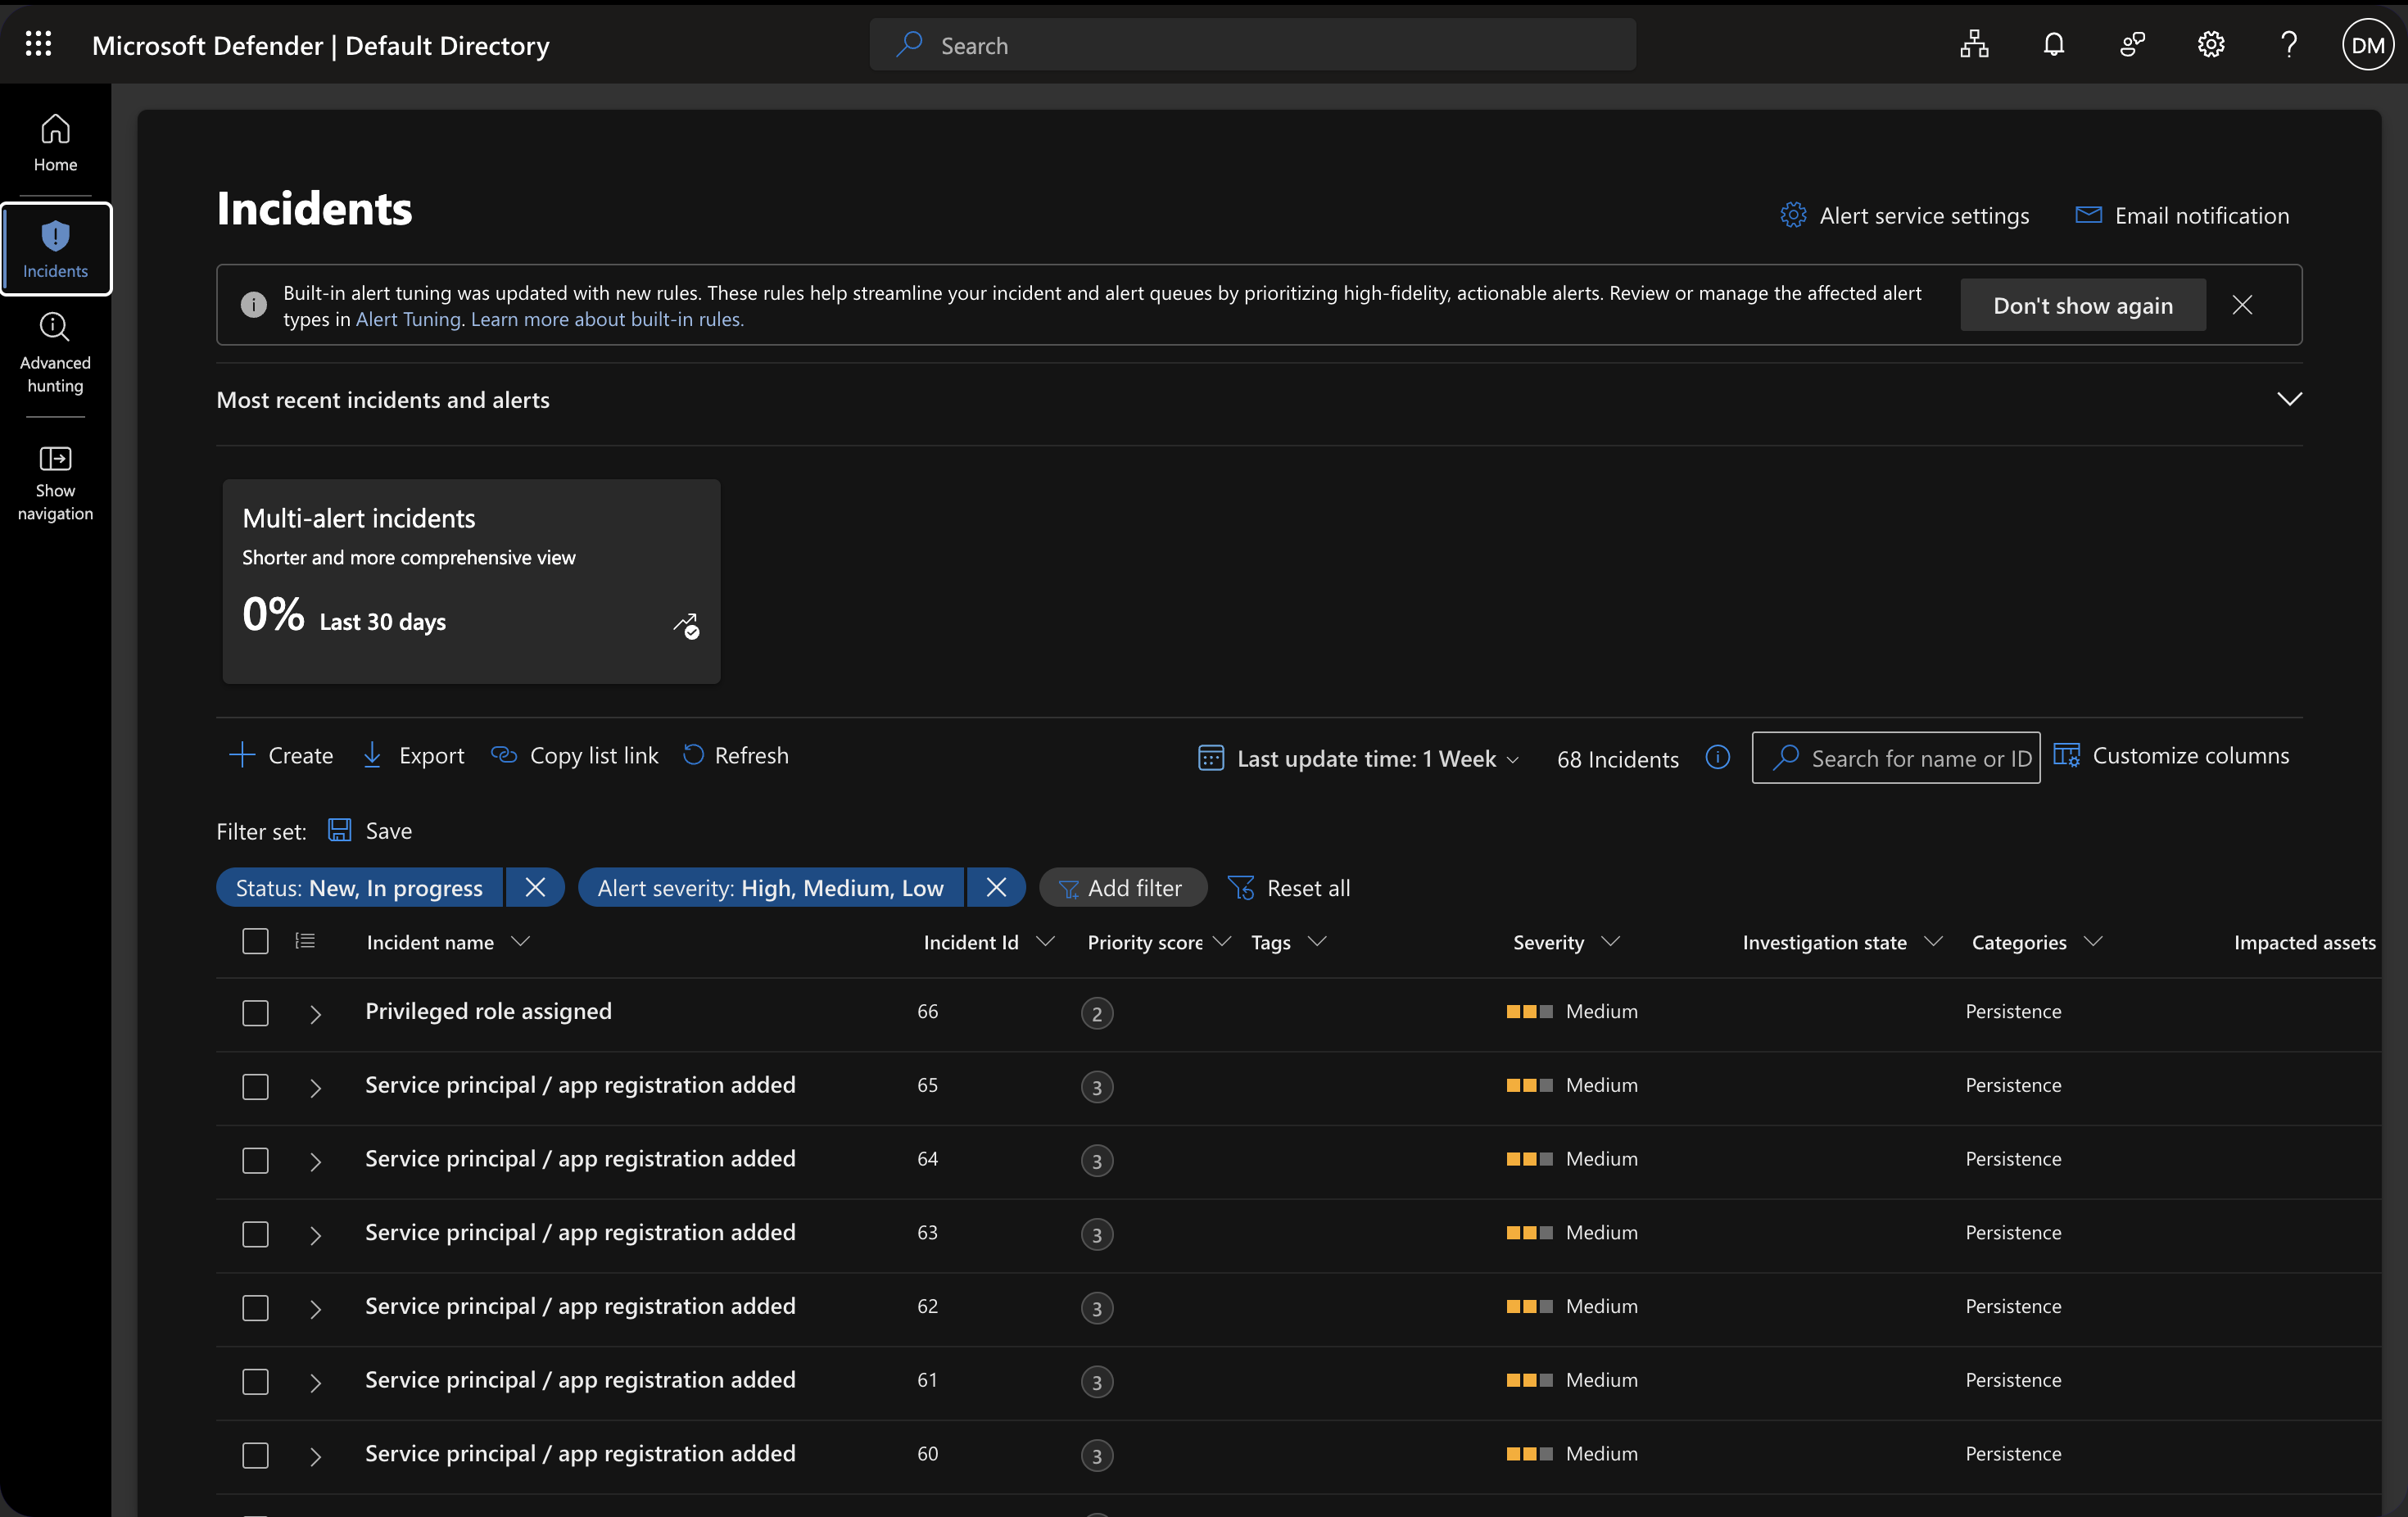This screenshot has width=2408, height=1517.
Task: Focus the Search for name or ID field
Action: pyautogui.click(x=1896, y=758)
